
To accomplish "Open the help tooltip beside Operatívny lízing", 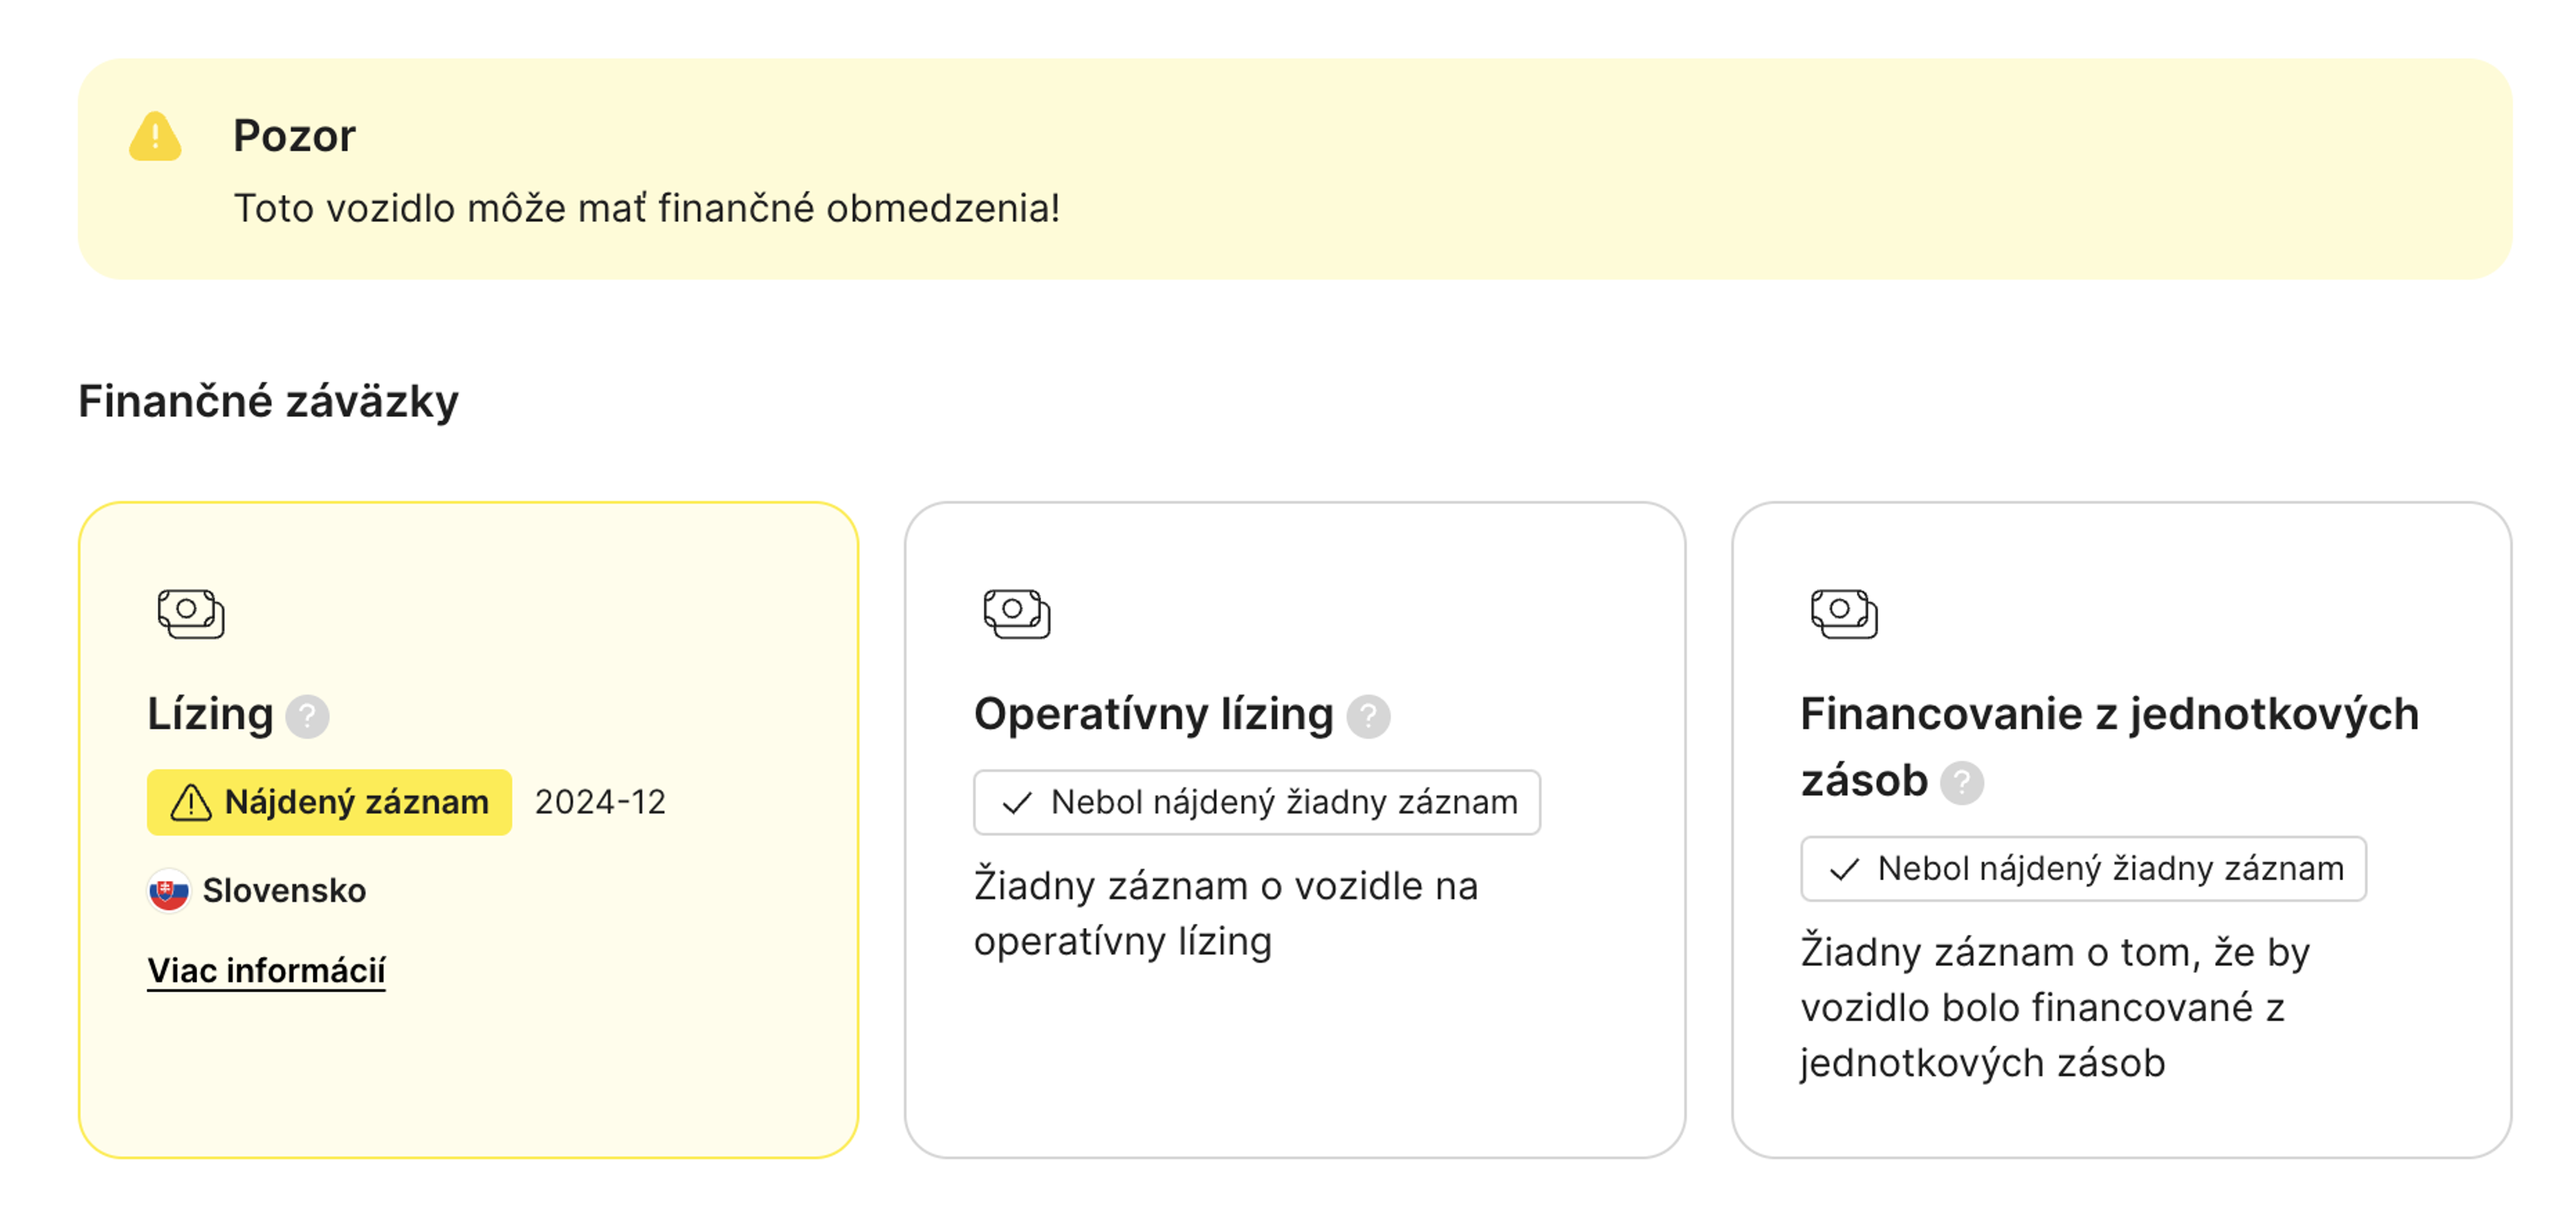I will pos(1370,715).
